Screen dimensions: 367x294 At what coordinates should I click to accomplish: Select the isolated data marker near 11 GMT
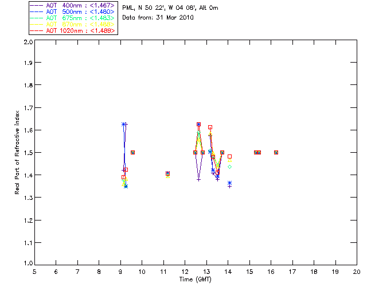(x=167, y=174)
